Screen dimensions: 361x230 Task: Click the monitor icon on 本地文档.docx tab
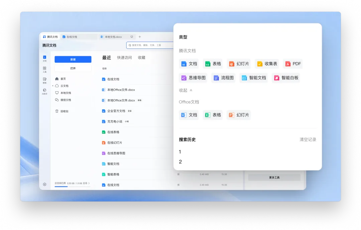click(x=132, y=37)
